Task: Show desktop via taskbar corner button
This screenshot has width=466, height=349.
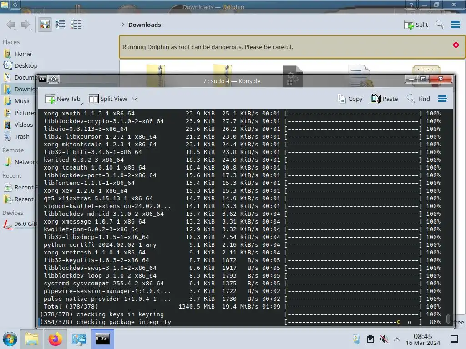Action: pyautogui.click(x=454, y=339)
